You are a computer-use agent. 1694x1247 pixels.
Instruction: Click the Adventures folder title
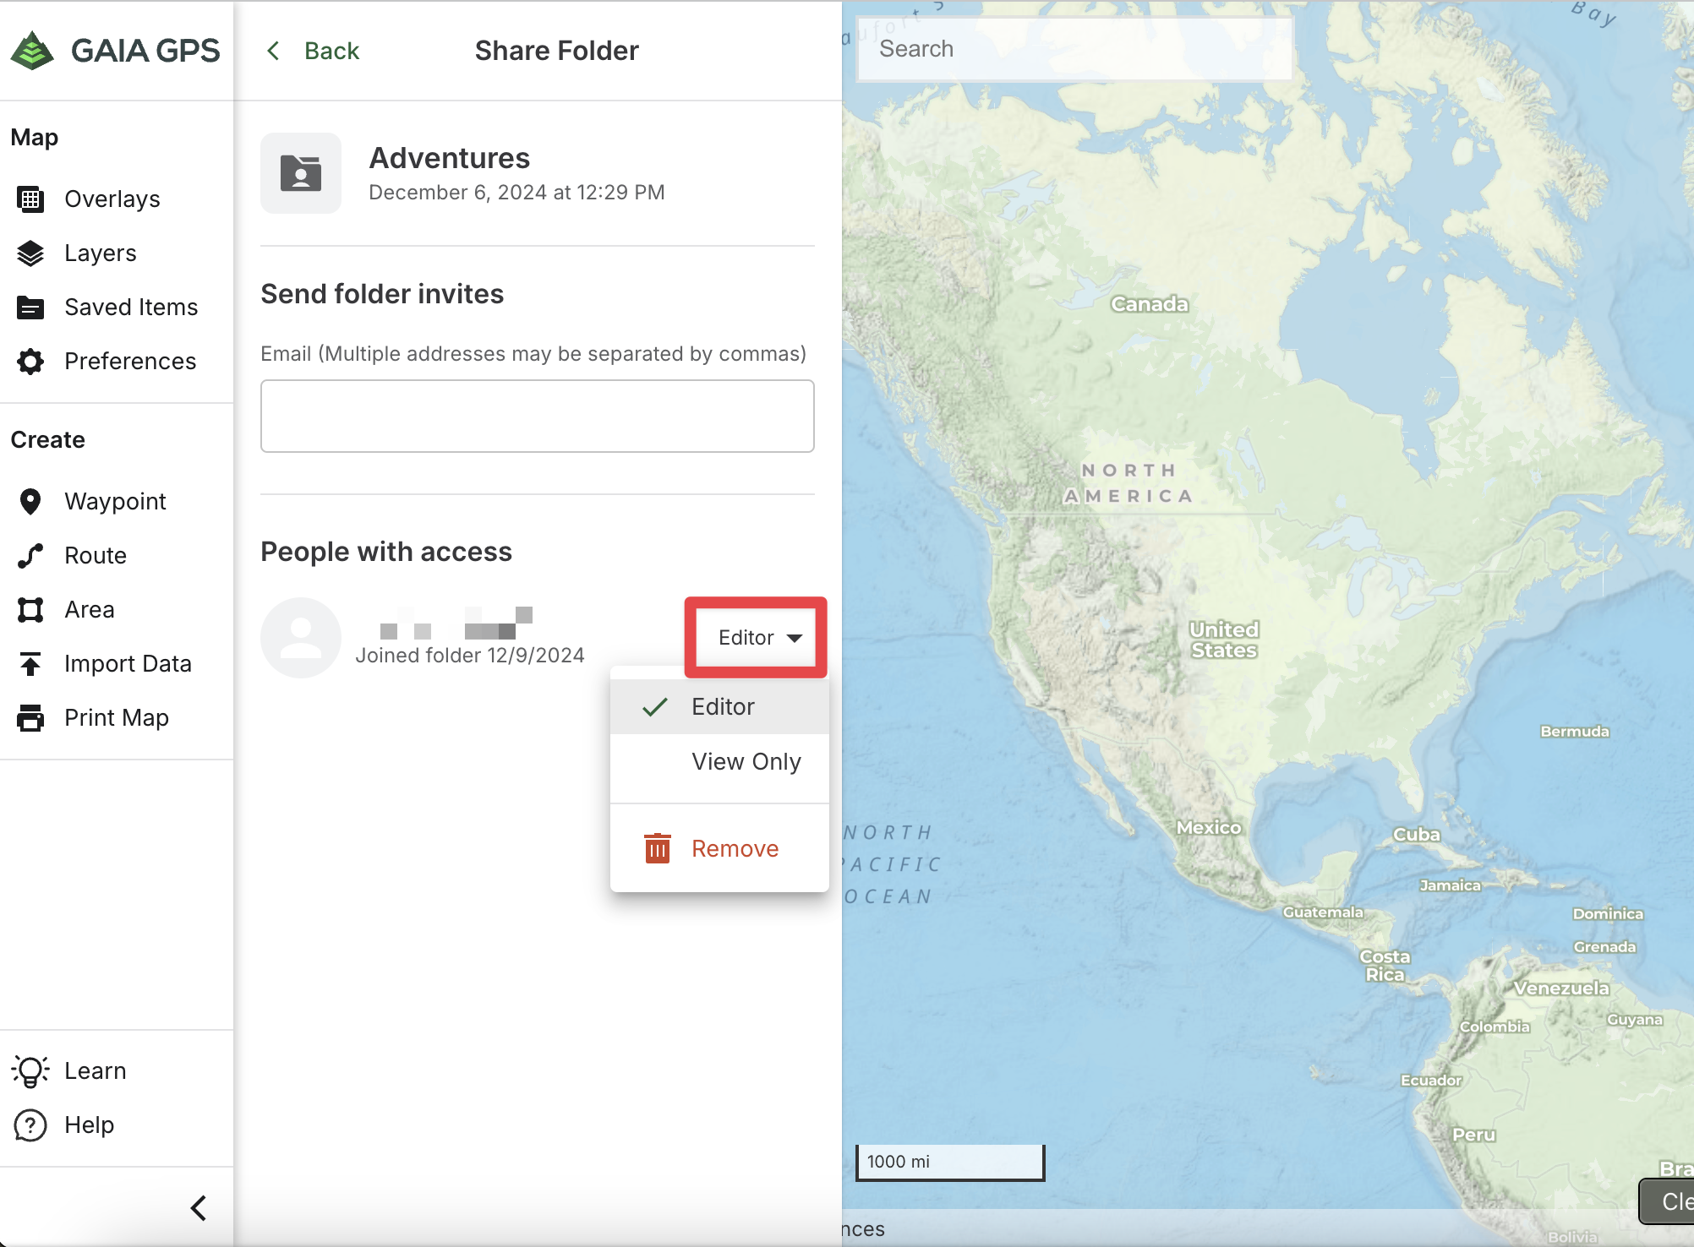[x=450, y=158]
